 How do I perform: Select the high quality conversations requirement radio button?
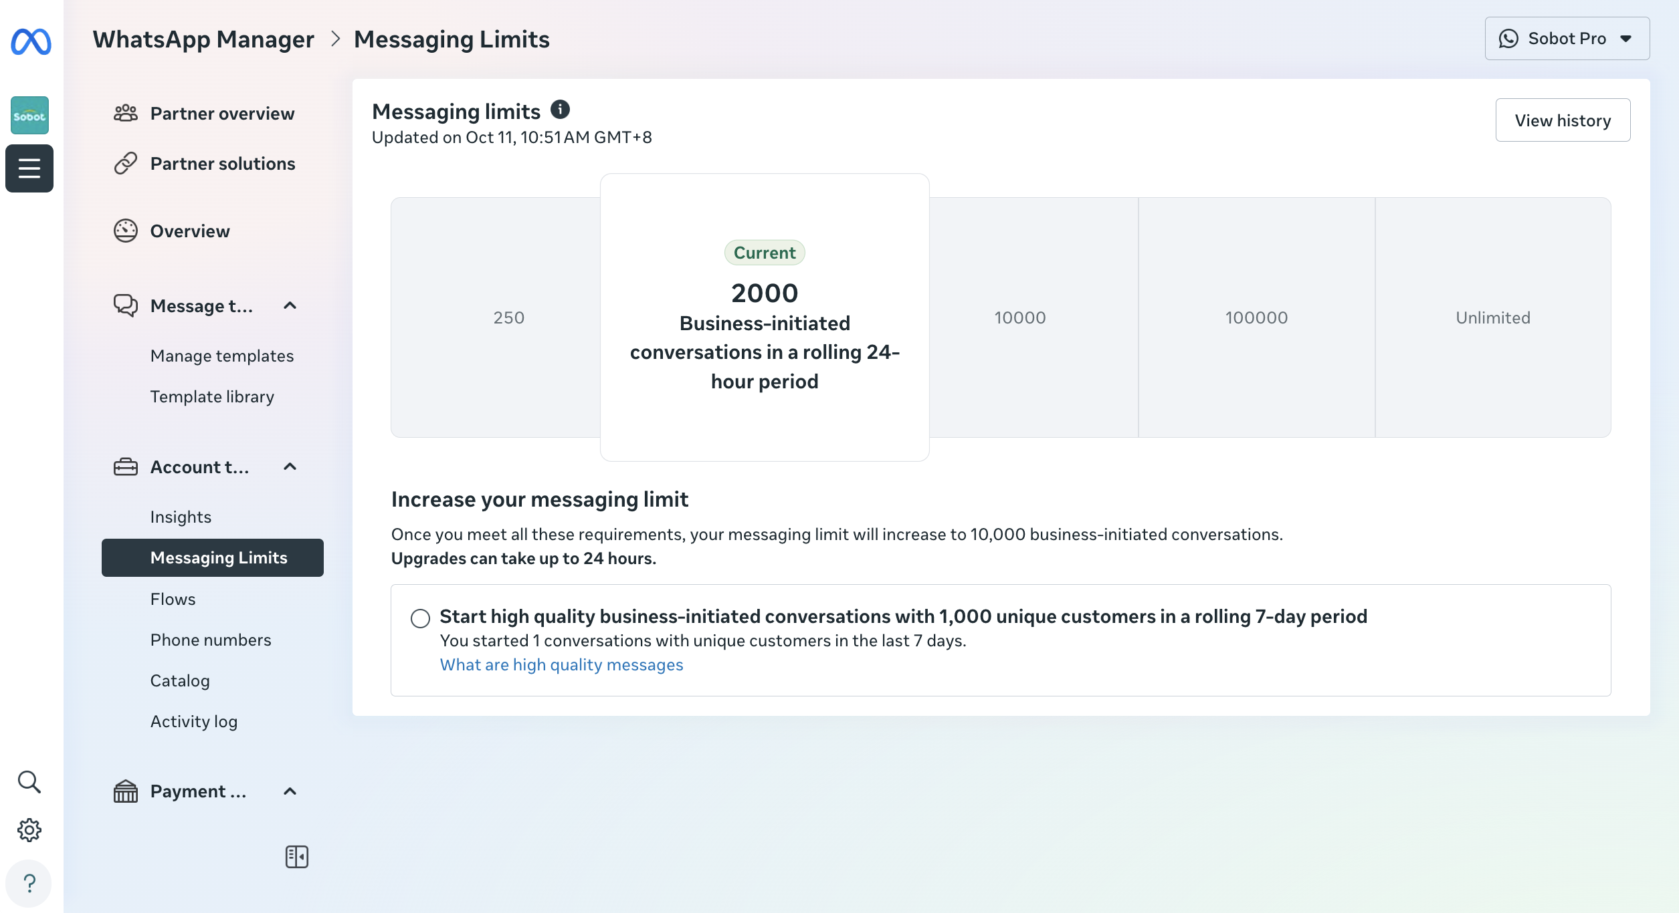420,619
